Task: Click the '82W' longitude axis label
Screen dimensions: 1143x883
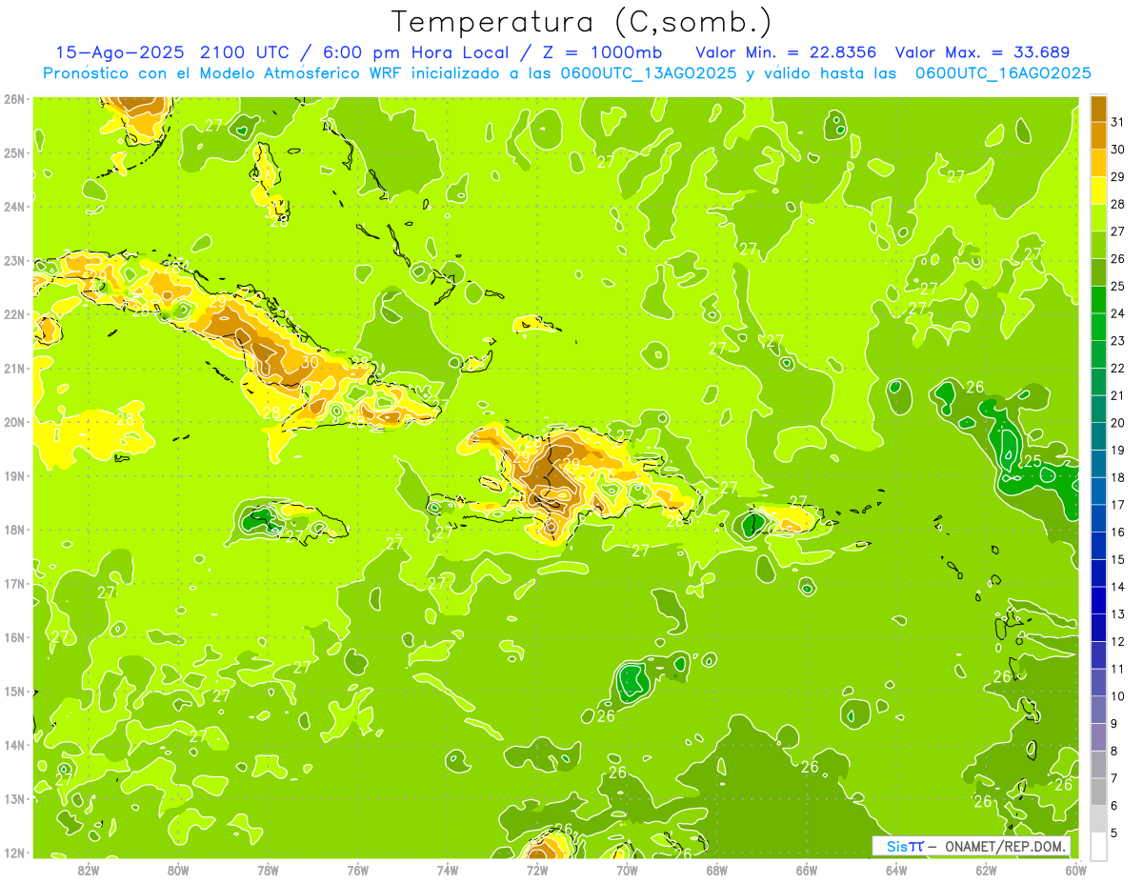Action: (x=89, y=870)
